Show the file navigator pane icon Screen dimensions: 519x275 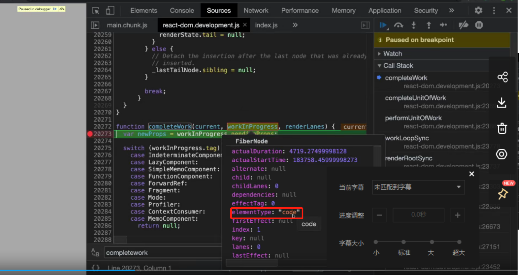click(95, 25)
